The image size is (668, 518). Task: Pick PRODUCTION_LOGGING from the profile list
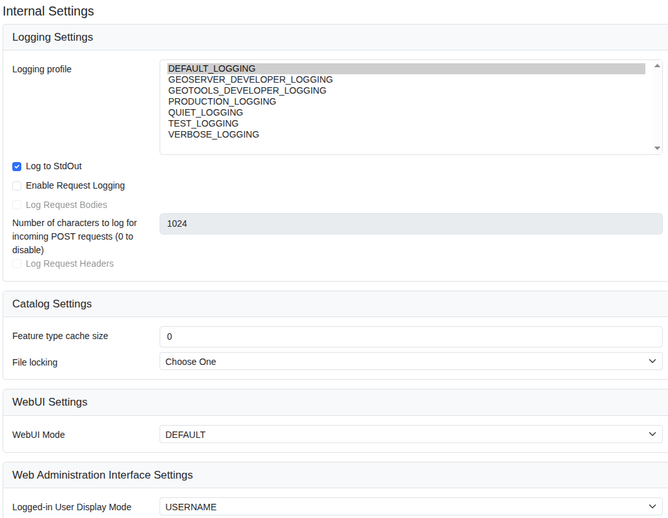(x=222, y=101)
